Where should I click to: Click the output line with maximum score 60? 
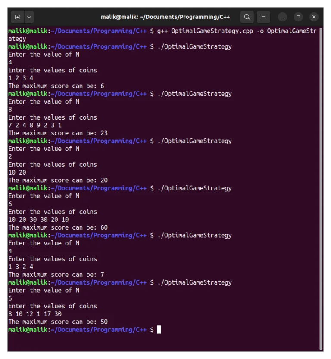coord(58,227)
